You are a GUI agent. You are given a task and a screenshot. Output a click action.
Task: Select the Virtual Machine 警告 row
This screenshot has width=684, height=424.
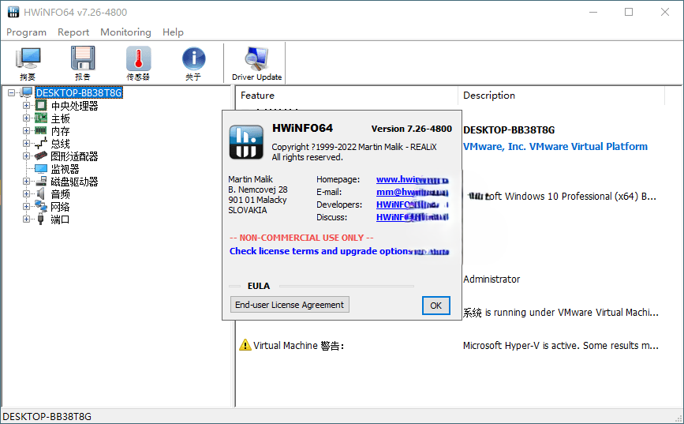pos(450,345)
